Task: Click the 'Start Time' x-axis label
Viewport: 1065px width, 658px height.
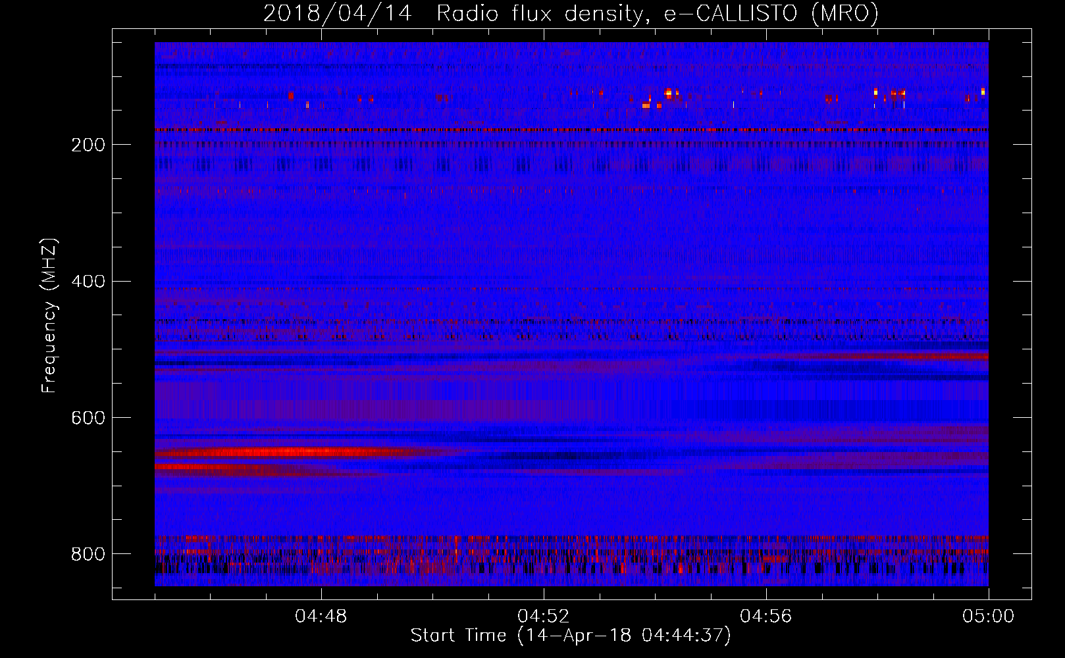Action: (x=570, y=636)
